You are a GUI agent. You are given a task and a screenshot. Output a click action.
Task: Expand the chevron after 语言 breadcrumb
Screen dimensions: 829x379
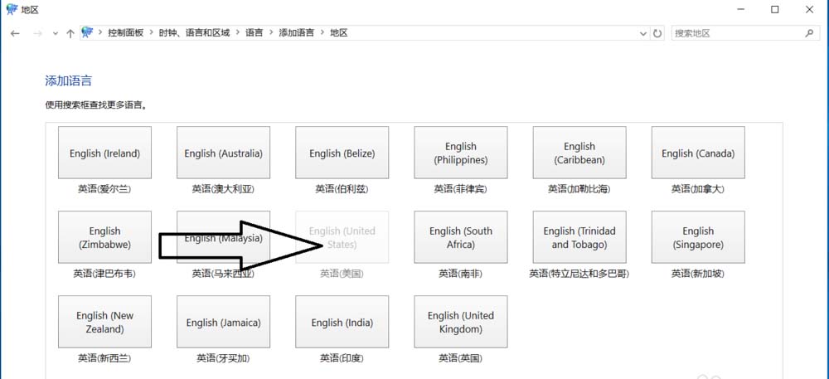pyautogui.click(x=271, y=33)
